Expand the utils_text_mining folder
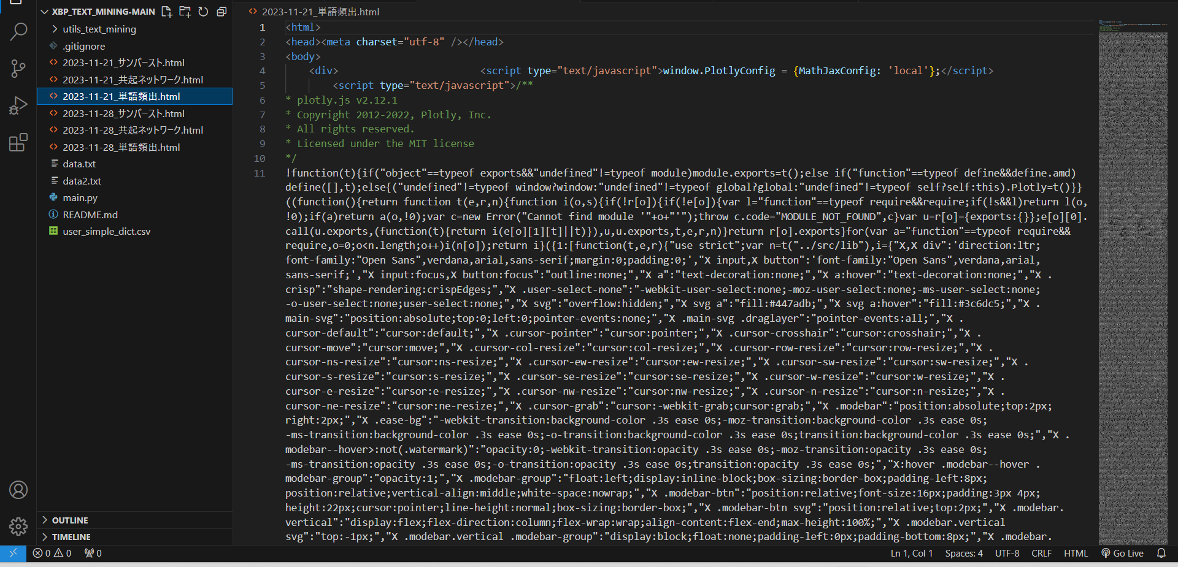Image resolution: width=1178 pixels, height=567 pixels. tap(99, 29)
